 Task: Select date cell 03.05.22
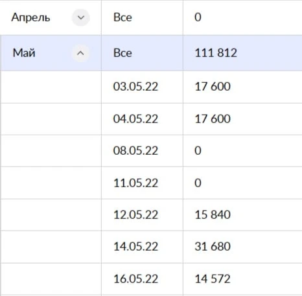coord(135,87)
